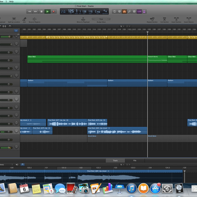The width and height of the screenshot is (197, 197).
Task: Open Contacts from the Dock
Action: tap(12, 189)
